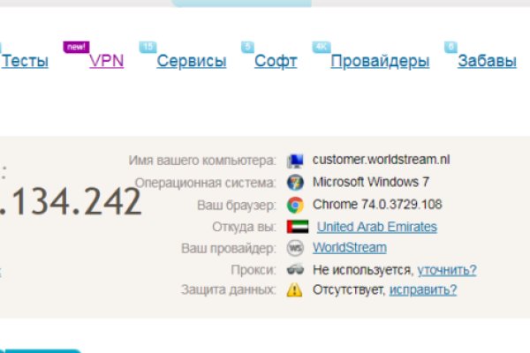
Task: Click the "исправить?" data protection link
Action: click(423, 290)
